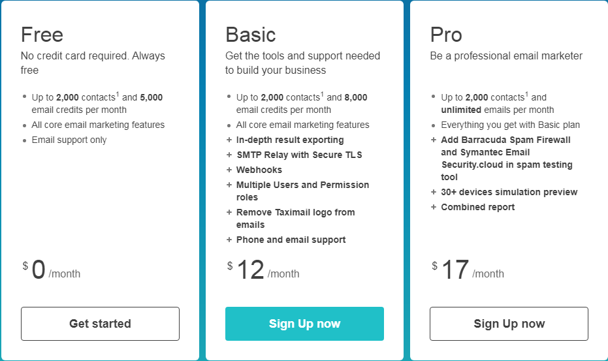Click plus icon next to Multiple Users feature
The height and width of the screenshot is (361, 608).
coord(229,185)
